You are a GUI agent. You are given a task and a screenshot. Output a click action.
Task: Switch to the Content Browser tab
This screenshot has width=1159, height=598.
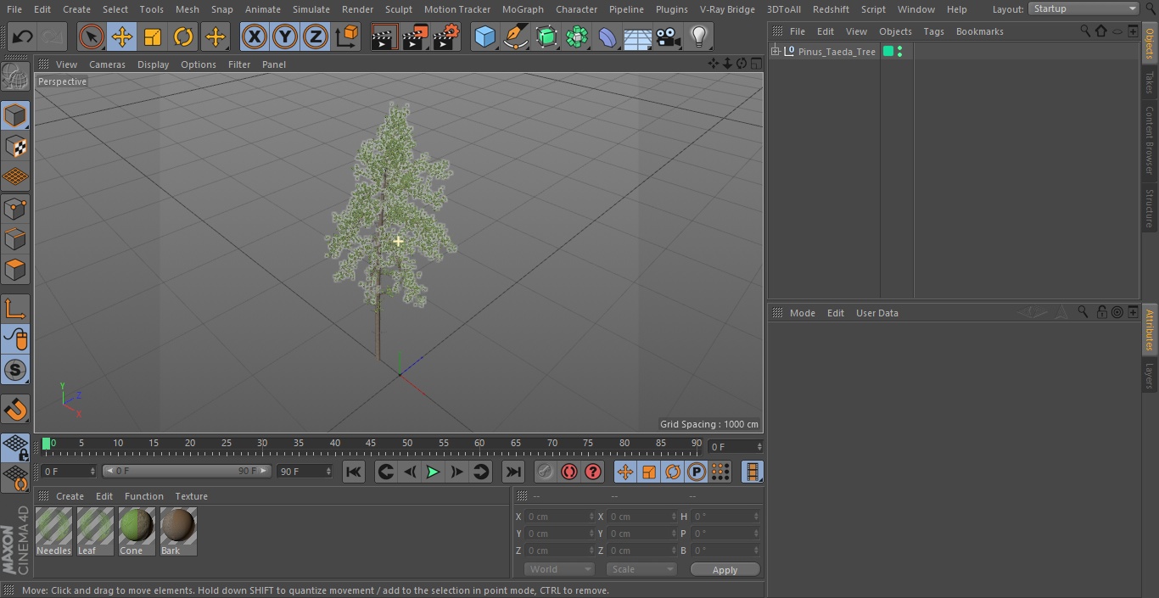[1150, 141]
